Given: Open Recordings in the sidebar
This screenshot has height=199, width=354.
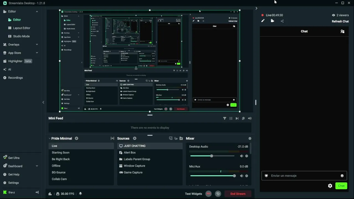Looking at the screenshot, I should tap(13, 78).
